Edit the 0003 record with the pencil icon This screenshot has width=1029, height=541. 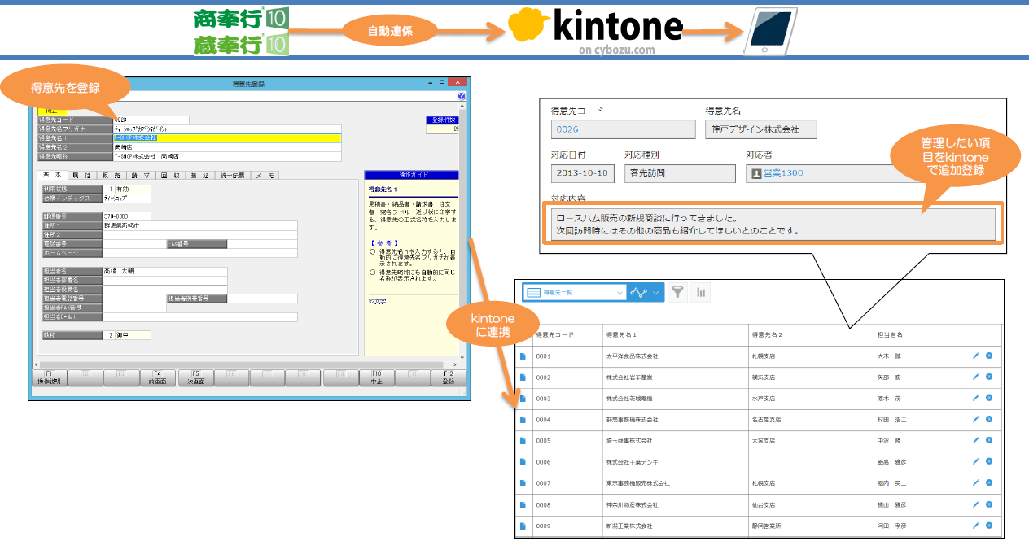(976, 398)
